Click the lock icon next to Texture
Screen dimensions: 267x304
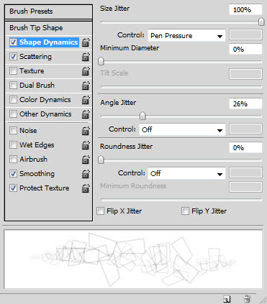point(86,71)
